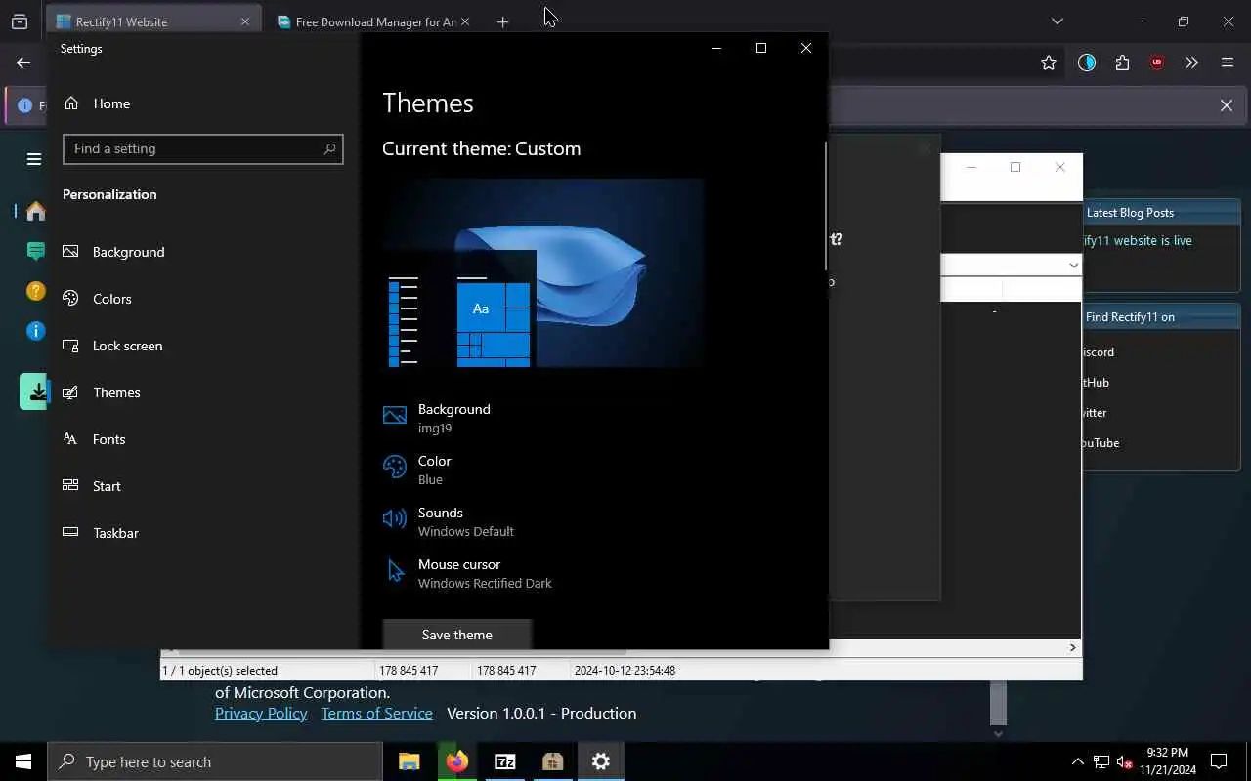Viewport: 1251px width, 781px height.
Task: Switch to Rectify11 Website browser tab
Action: tap(141, 21)
